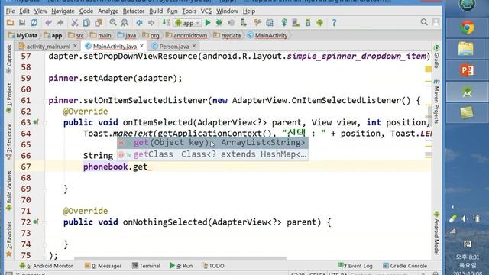The image size is (489, 275).
Task: Click the Make Project icon
Action: tap(166, 23)
